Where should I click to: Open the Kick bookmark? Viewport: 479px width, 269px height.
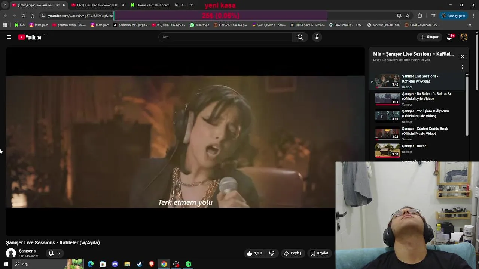pyautogui.click(x=20, y=25)
